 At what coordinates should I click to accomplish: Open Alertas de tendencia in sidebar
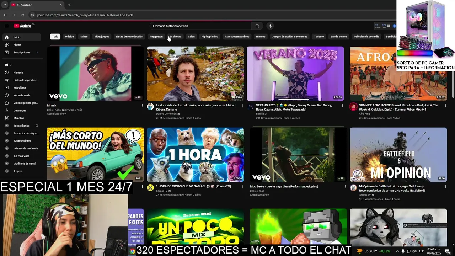pyautogui.click(x=22, y=148)
